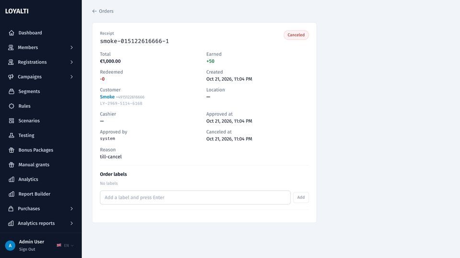Open the Dashboard home icon

(11, 33)
